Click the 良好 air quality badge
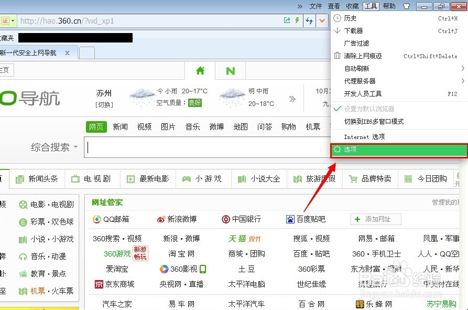 [x=195, y=103]
